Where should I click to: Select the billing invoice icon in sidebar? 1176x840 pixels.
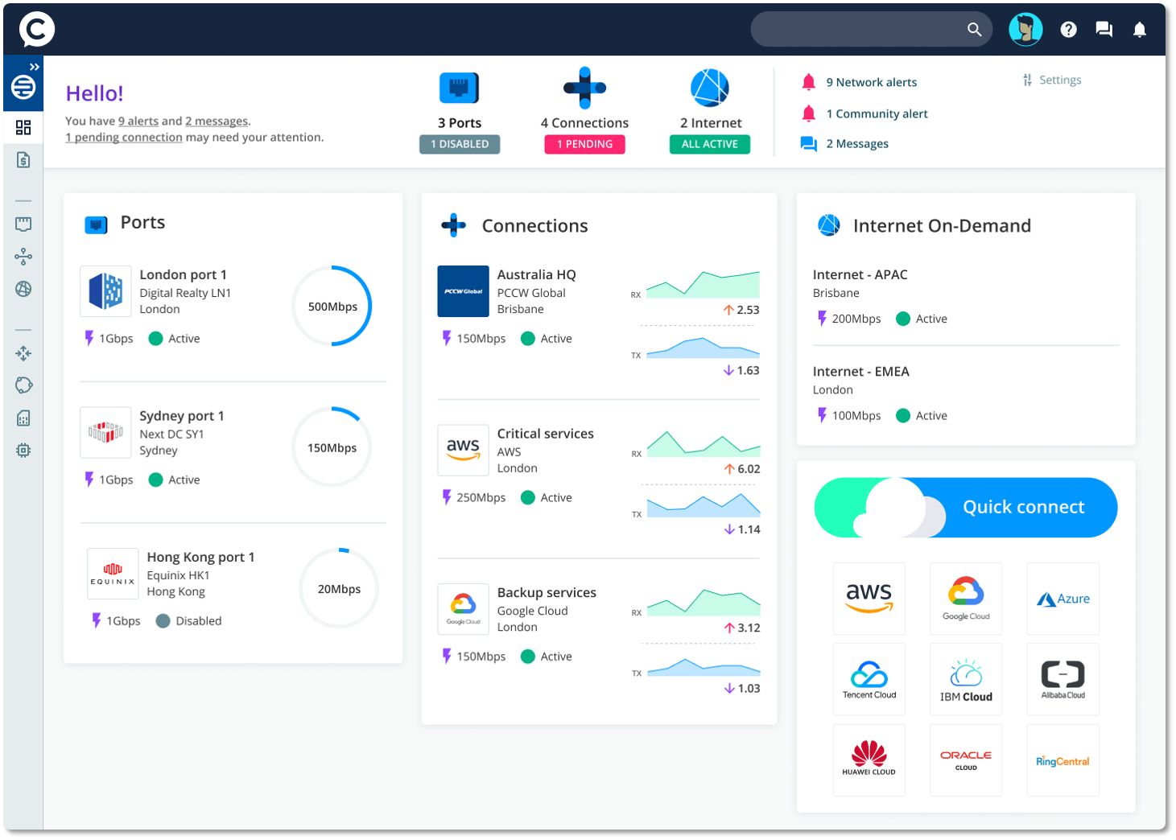click(23, 160)
